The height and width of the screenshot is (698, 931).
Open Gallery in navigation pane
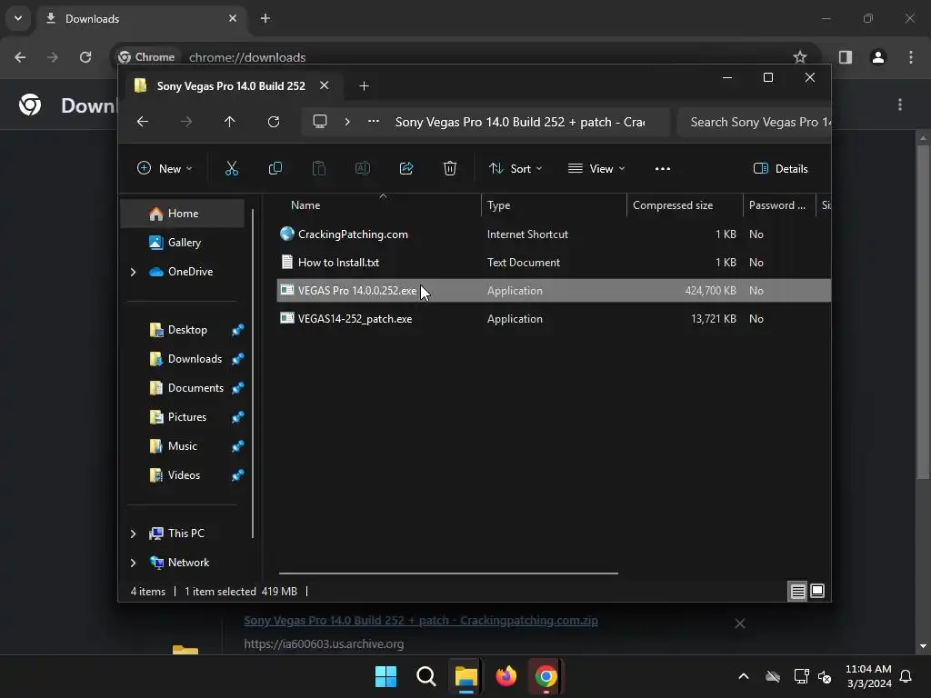point(182,243)
